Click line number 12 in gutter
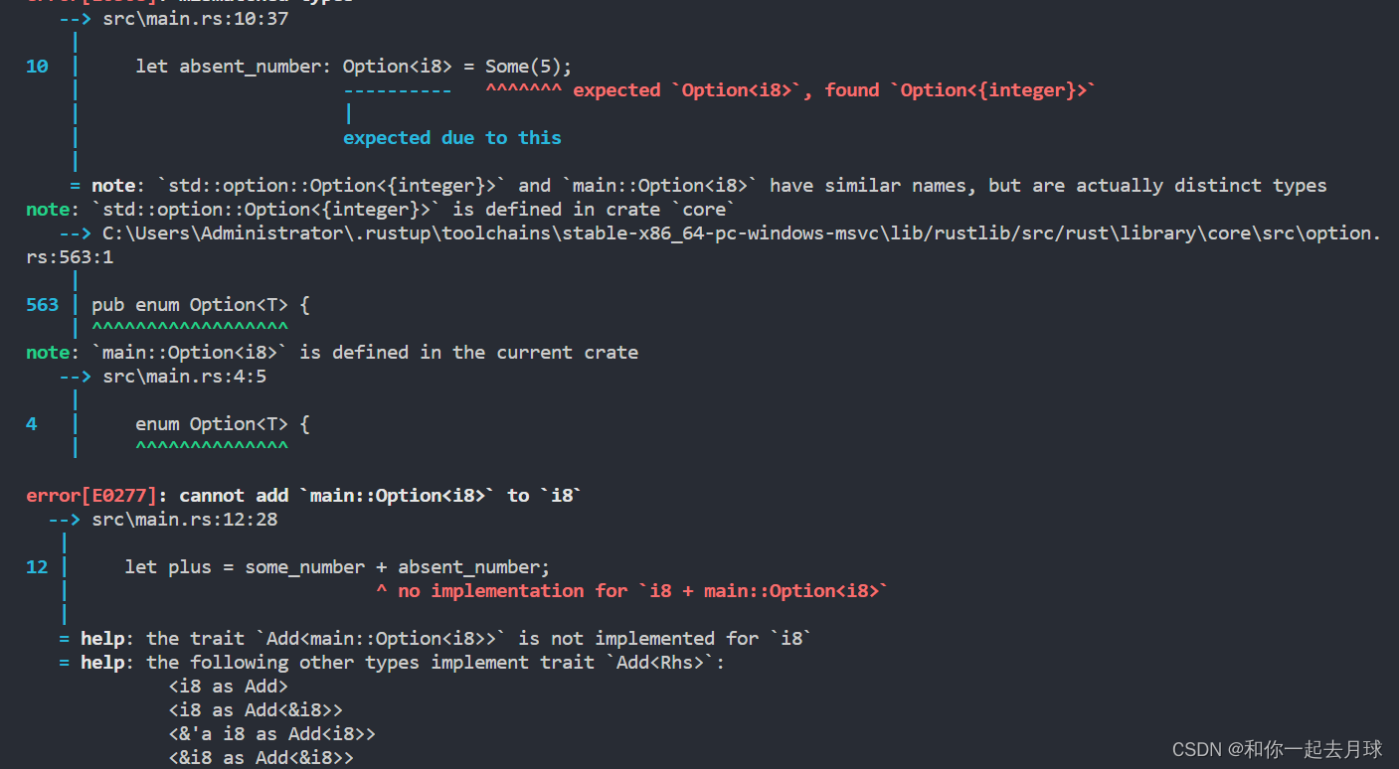 37,567
